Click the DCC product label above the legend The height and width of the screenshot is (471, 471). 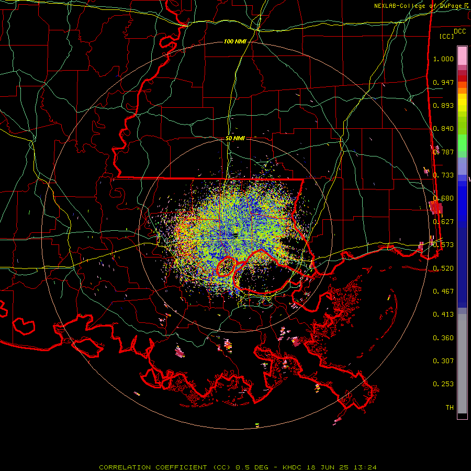pos(459,31)
